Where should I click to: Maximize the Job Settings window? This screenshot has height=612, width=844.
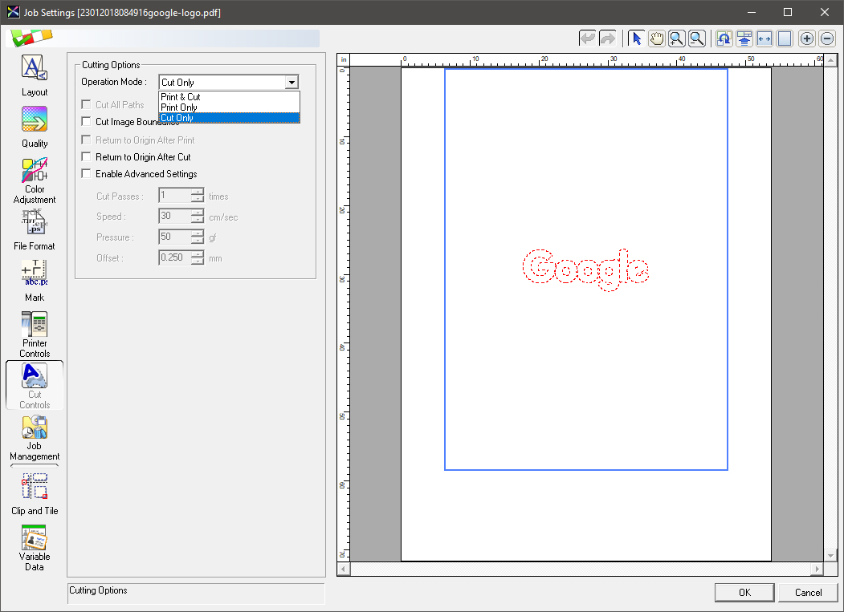click(x=788, y=12)
